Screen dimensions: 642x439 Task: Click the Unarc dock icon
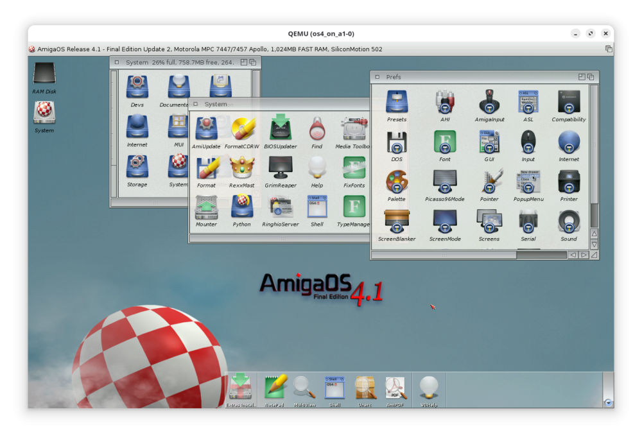click(x=365, y=388)
